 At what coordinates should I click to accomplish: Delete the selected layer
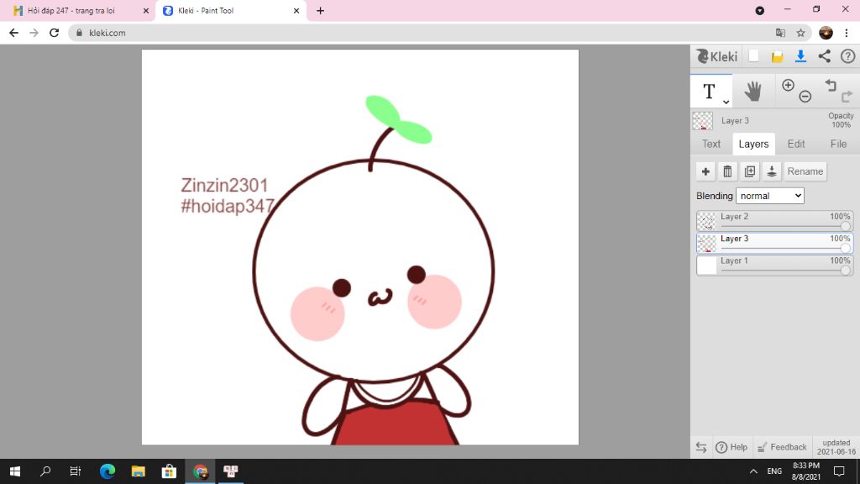point(727,171)
